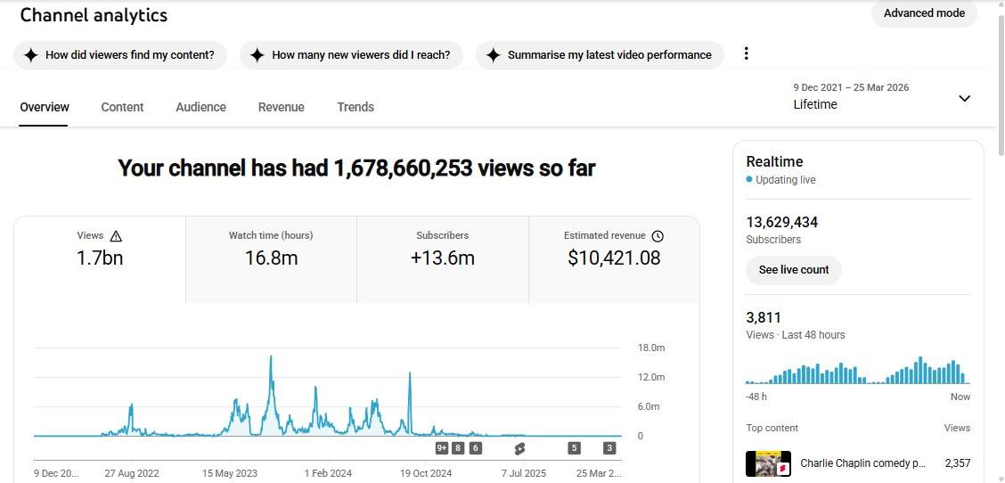Viewport: 1005px width, 483px height.
Task: Click the marker badge labeled 3
Action: point(609,448)
